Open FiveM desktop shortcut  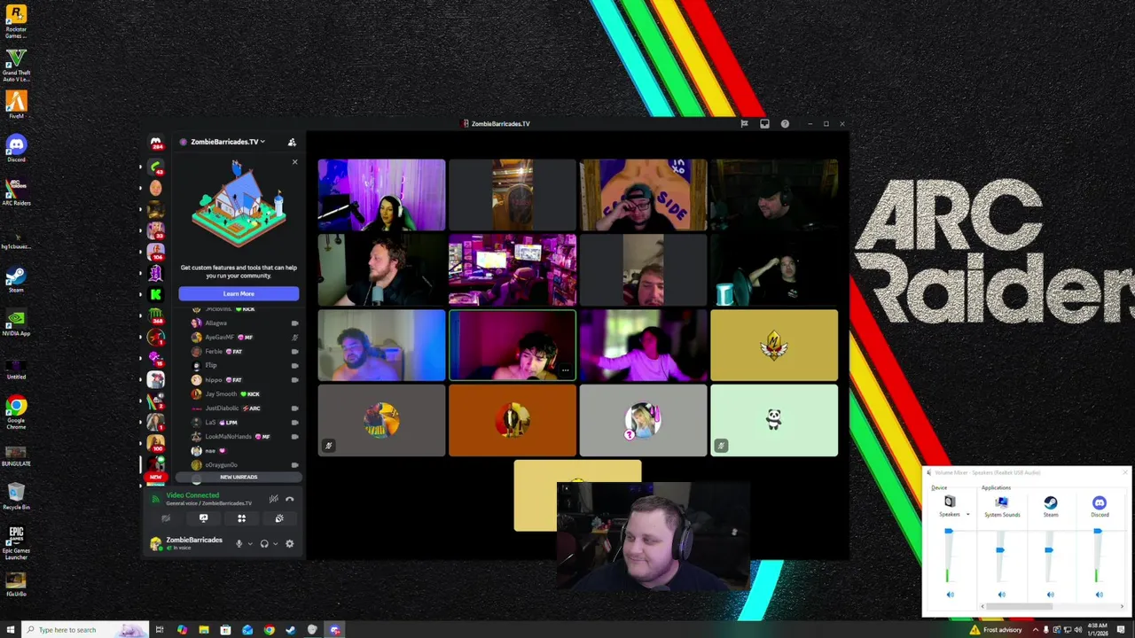16,105
